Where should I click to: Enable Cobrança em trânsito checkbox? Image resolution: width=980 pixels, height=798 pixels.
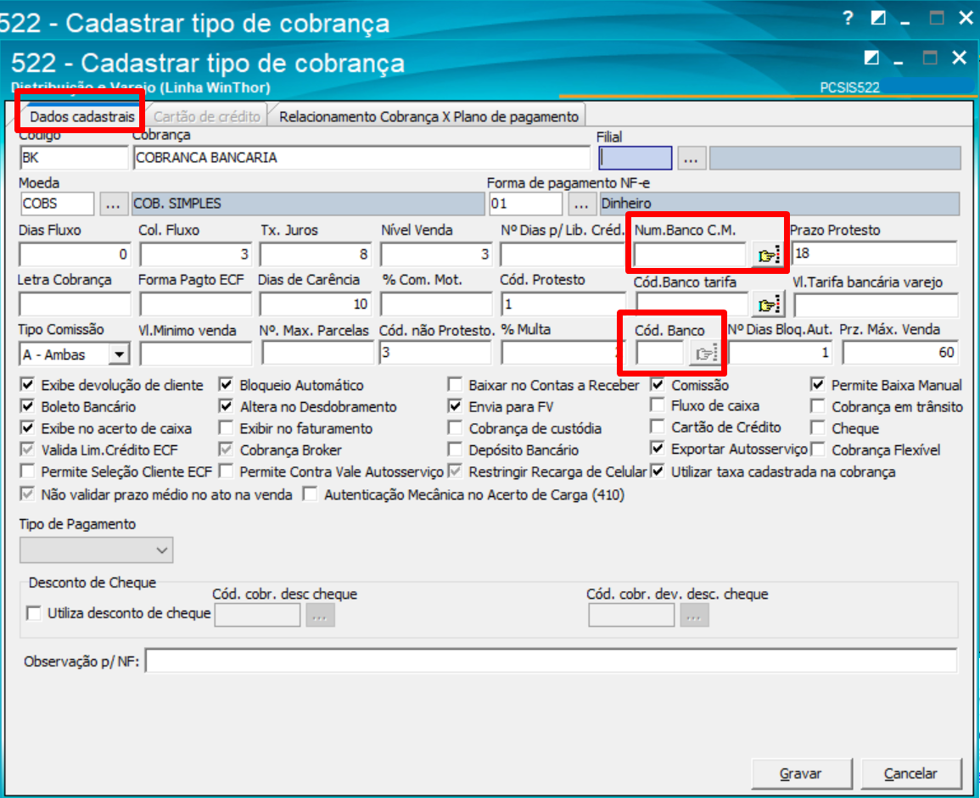pyautogui.click(x=817, y=405)
